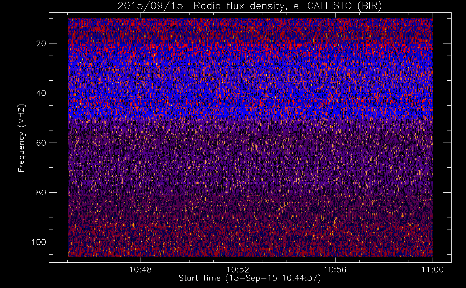Click the 'Start Time (15-Sep-15 10:44:37)' label
The height and width of the screenshot is (288, 466).
[250, 278]
